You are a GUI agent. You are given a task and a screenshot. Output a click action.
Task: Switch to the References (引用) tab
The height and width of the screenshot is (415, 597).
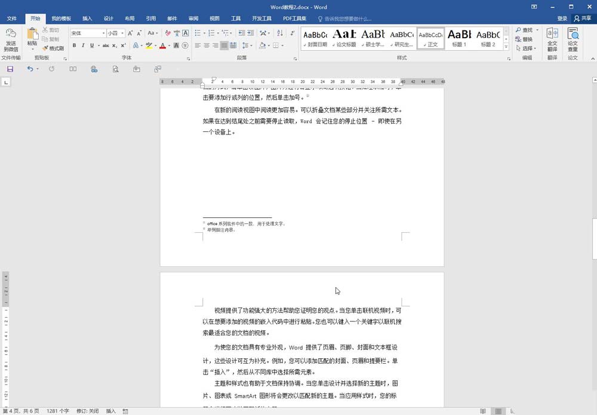point(151,19)
